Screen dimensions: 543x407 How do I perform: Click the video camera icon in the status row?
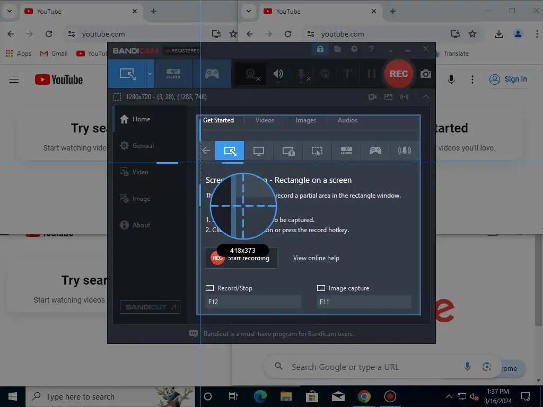tap(373, 97)
